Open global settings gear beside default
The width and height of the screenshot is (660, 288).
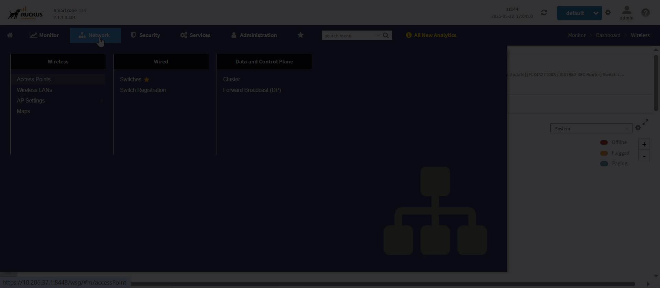coord(608,13)
